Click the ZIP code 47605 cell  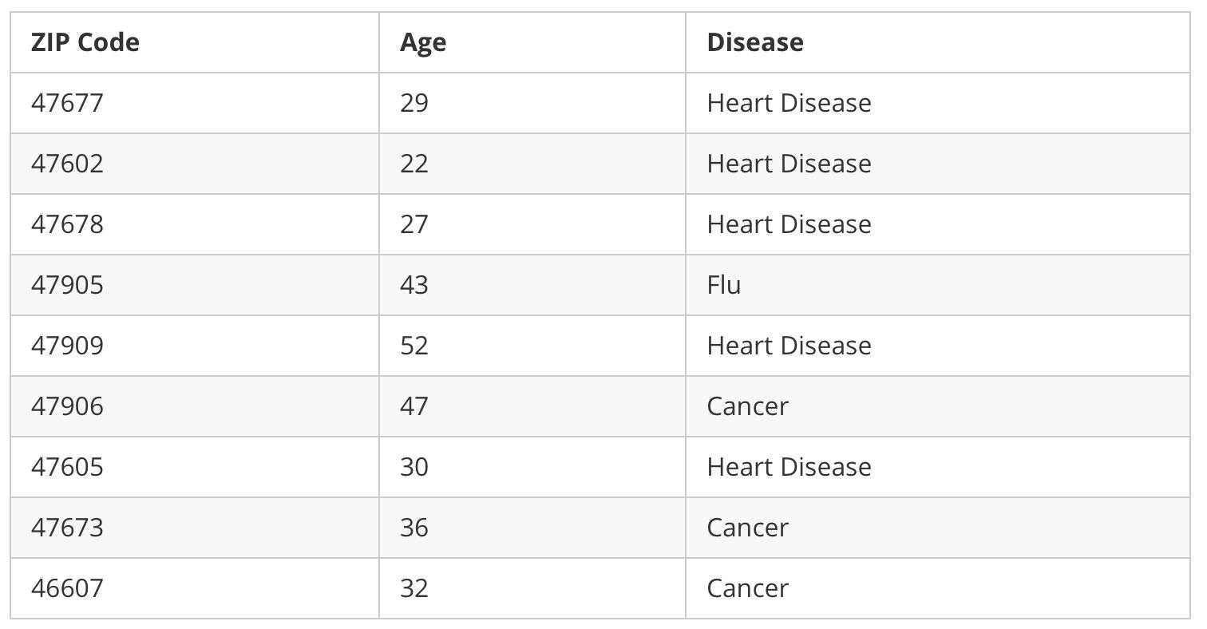[x=67, y=467]
